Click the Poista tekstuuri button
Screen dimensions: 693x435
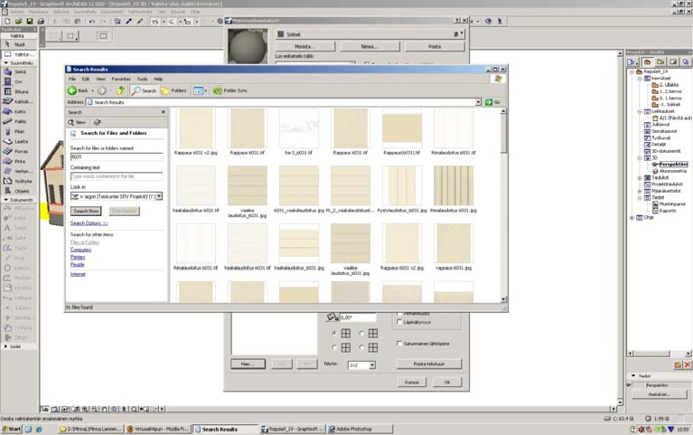[428, 364]
